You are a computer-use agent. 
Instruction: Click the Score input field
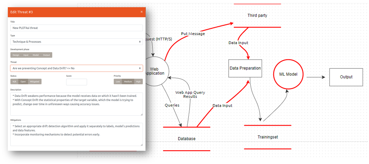click(77, 82)
